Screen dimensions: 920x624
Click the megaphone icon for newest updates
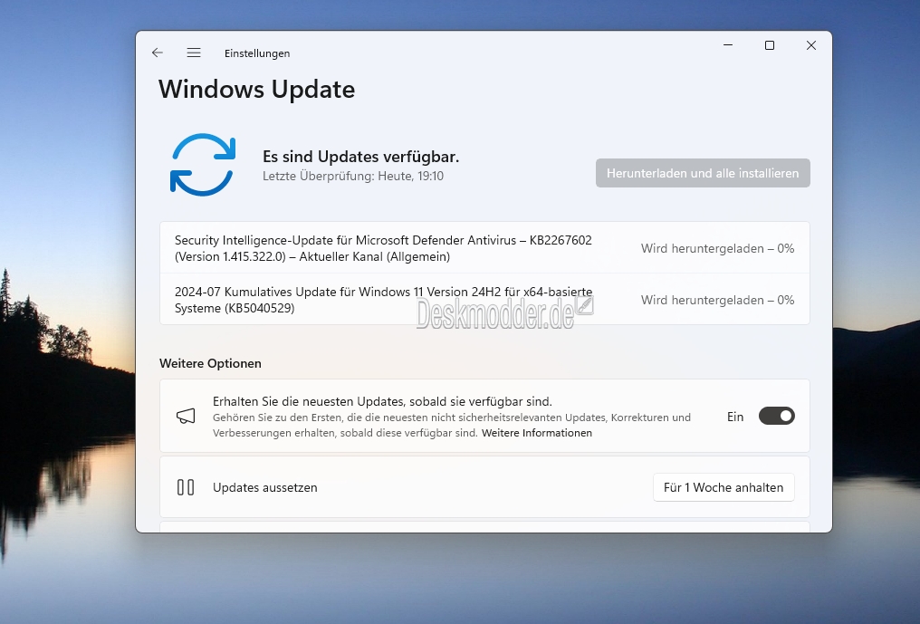(186, 417)
